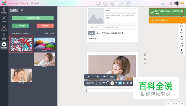186x106 pixels.
Task: Open the 默认字体 font dropdown
Action: pyautogui.click(x=91, y=83)
